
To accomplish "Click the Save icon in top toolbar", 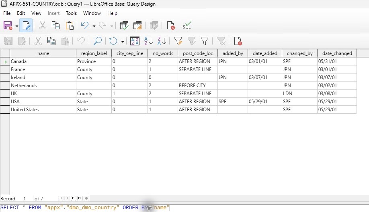I will click(x=8, y=25).
